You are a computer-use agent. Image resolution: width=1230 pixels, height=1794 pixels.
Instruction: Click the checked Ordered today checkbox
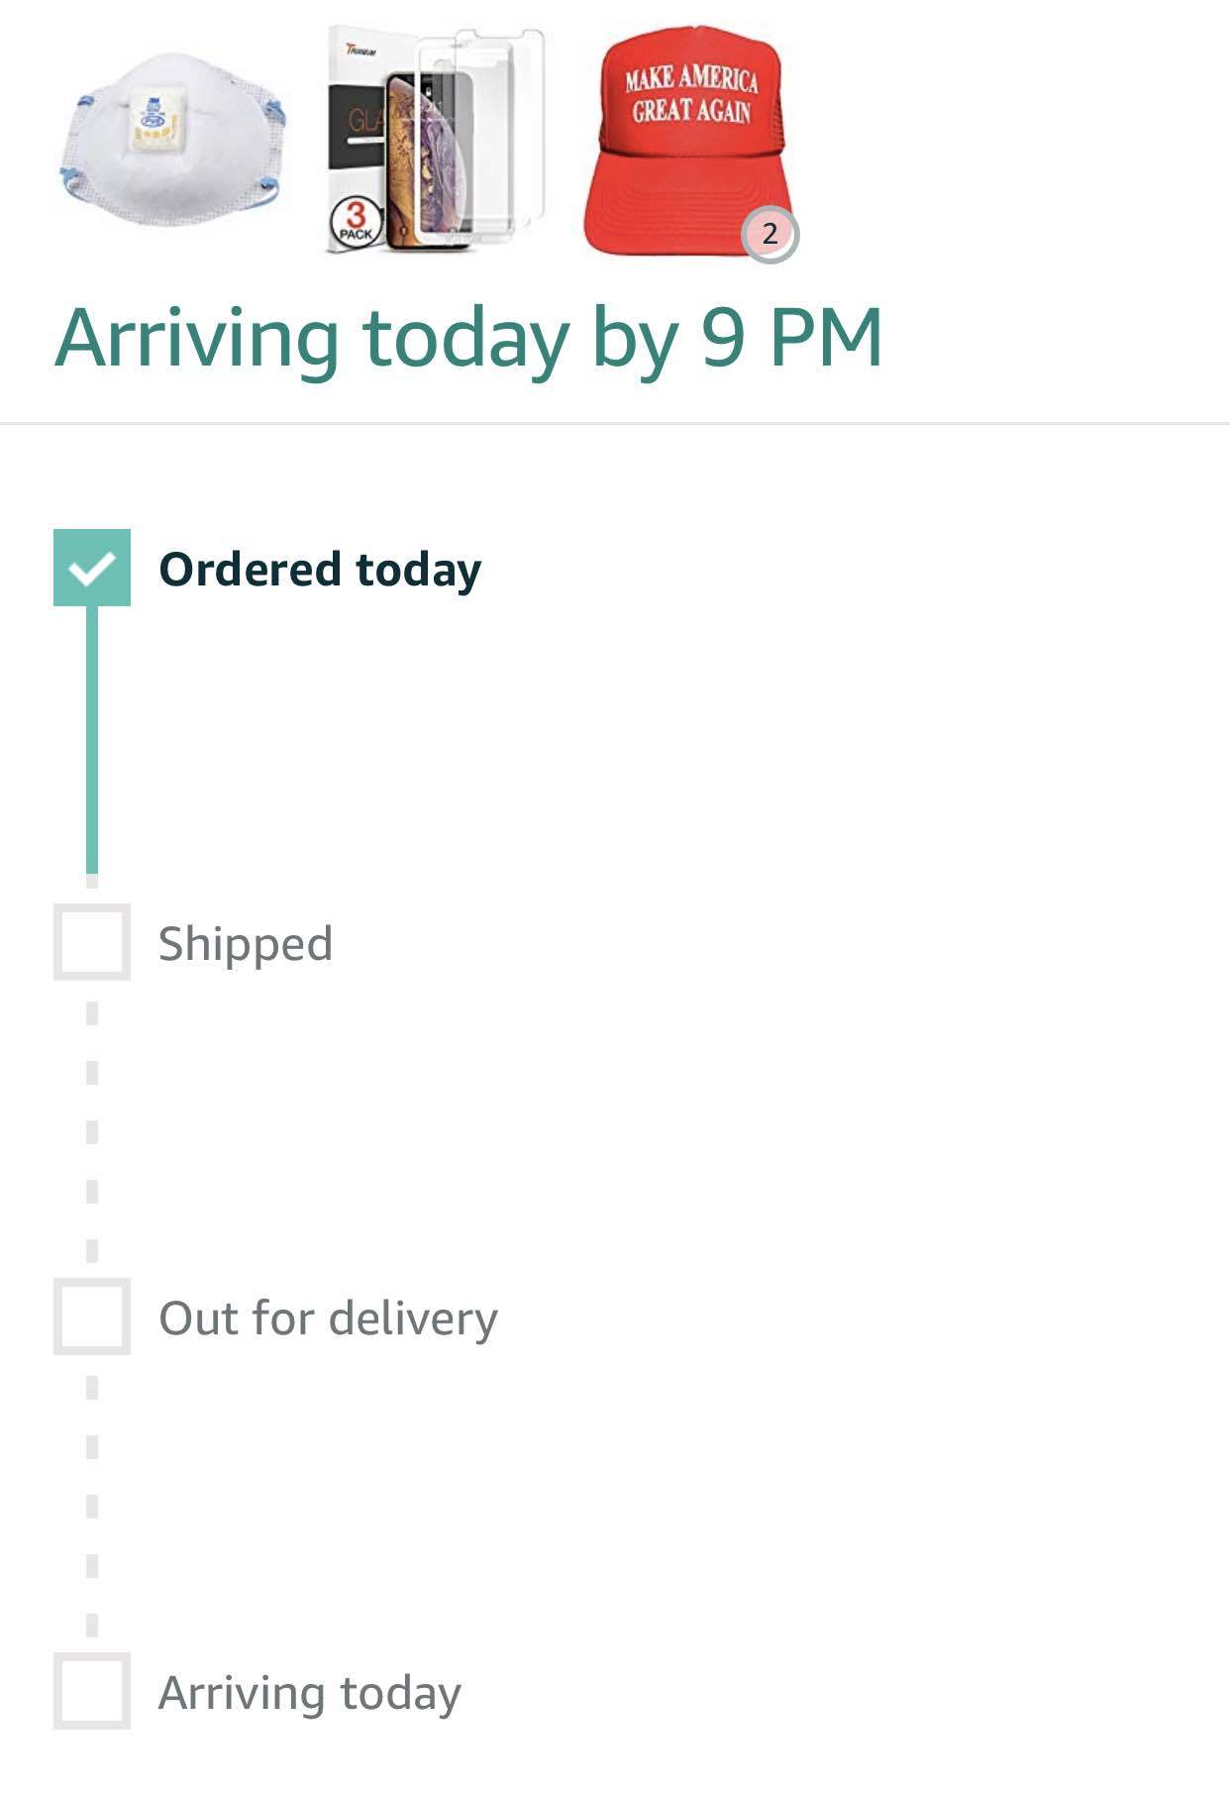pyautogui.click(x=92, y=568)
